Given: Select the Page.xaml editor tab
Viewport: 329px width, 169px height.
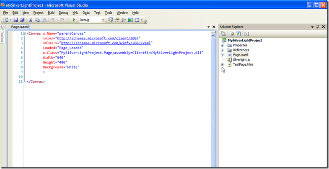Looking at the screenshot, I should [20, 27].
